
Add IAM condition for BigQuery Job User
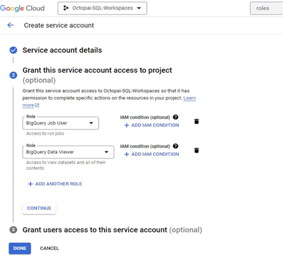151,125
